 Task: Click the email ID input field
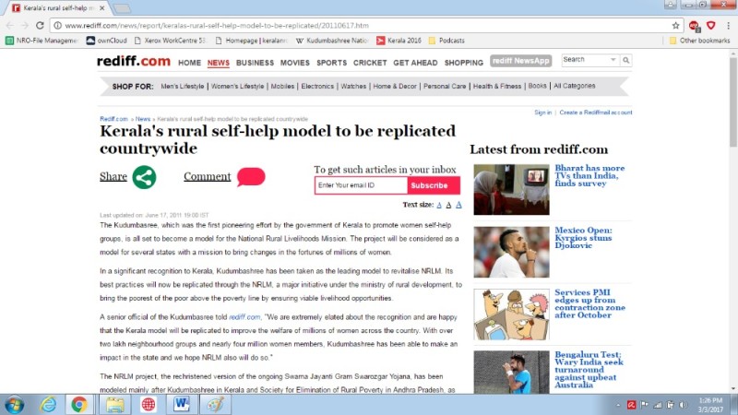pos(361,185)
